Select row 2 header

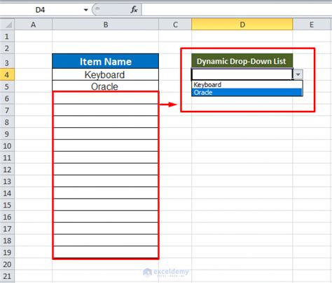point(7,48)
